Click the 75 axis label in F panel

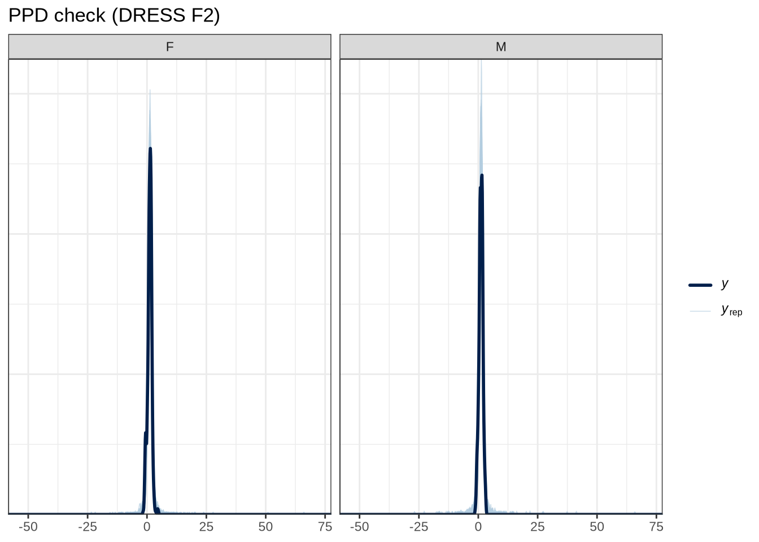click(x=325, y=527)
